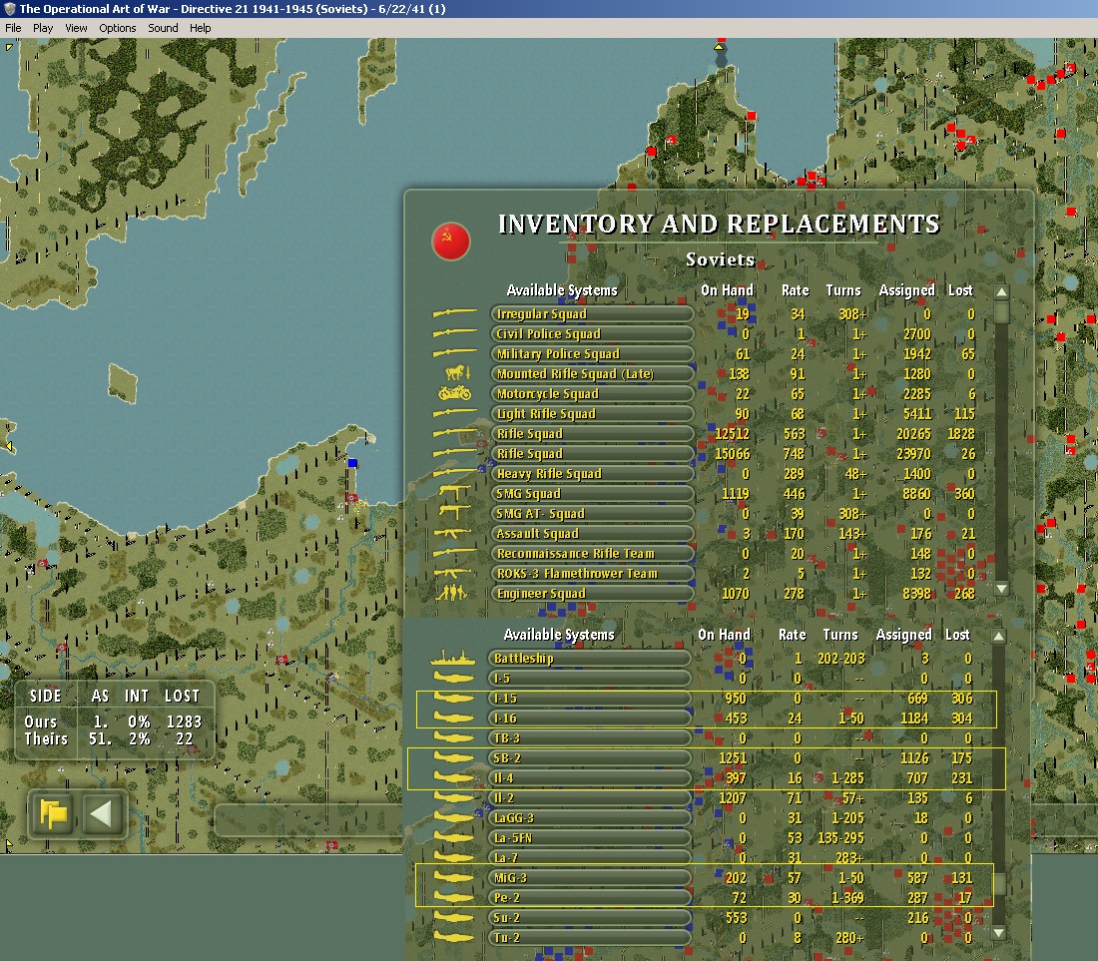Click the aircraft icon for Pe-2
The width and height of the screenshot is (1098, 961).
pos(454,897)
